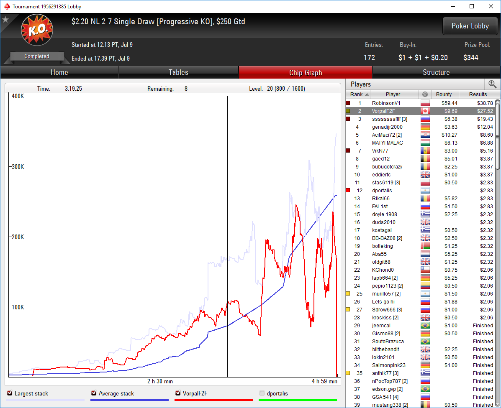Switch to the Home tab
Image resolution: width=501 pixels, height=408 pixels.
(59, 72)
